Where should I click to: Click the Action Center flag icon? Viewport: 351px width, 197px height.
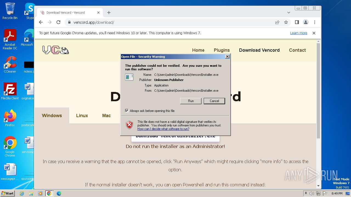tap(325, 193)
